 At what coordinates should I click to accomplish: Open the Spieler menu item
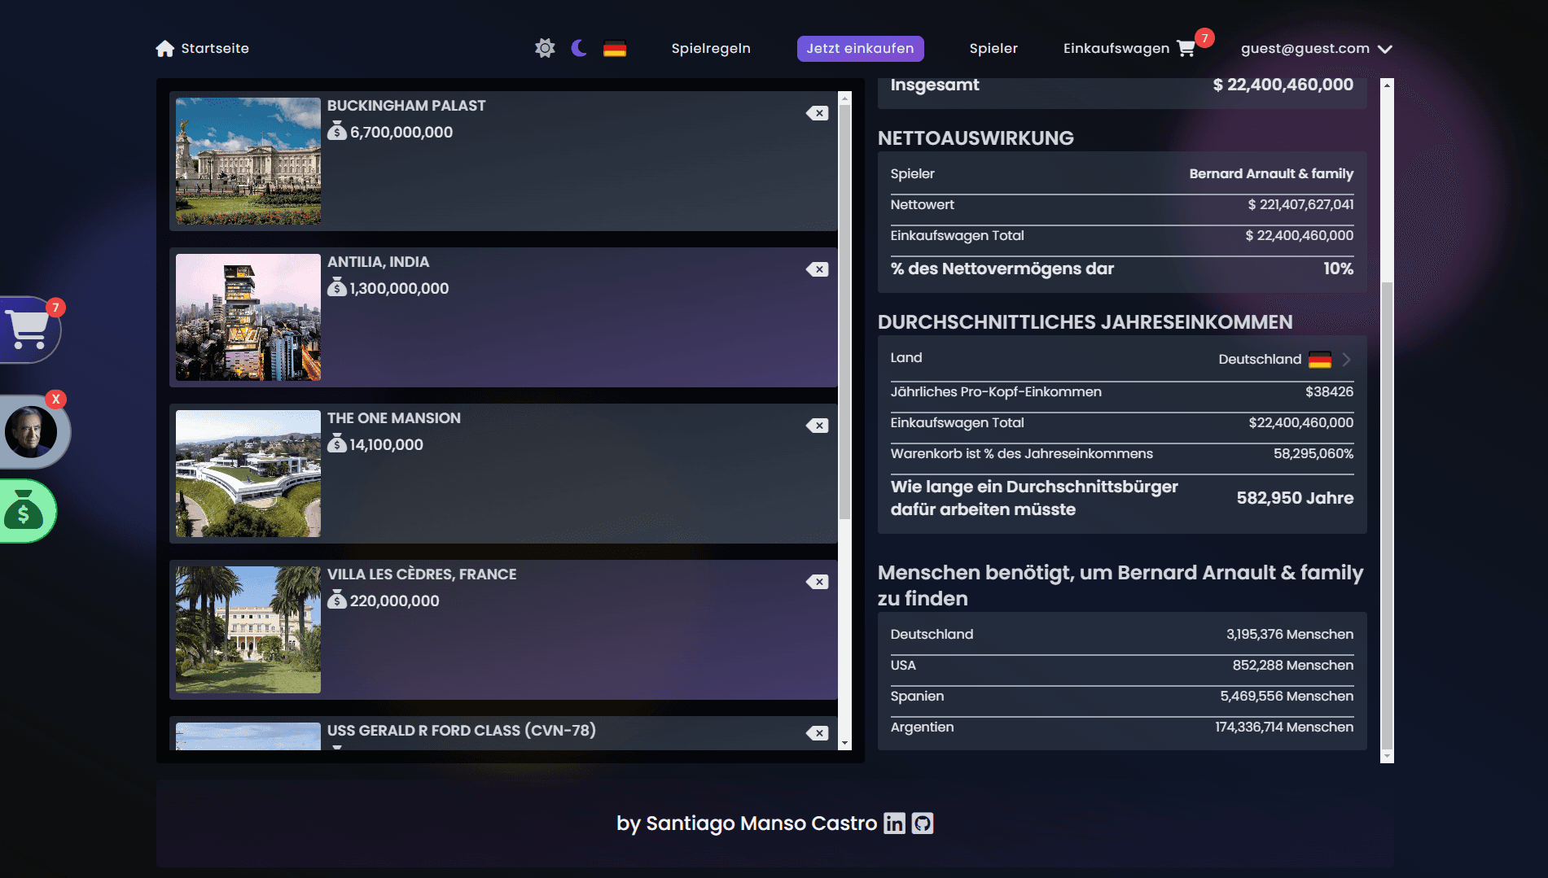pos(993,48)
